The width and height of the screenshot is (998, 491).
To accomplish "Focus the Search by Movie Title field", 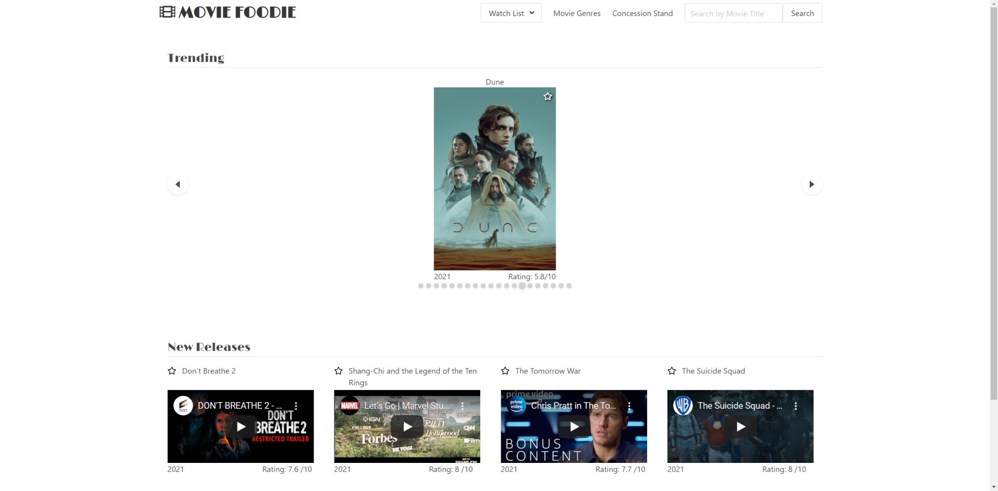I will click(733, 13).
